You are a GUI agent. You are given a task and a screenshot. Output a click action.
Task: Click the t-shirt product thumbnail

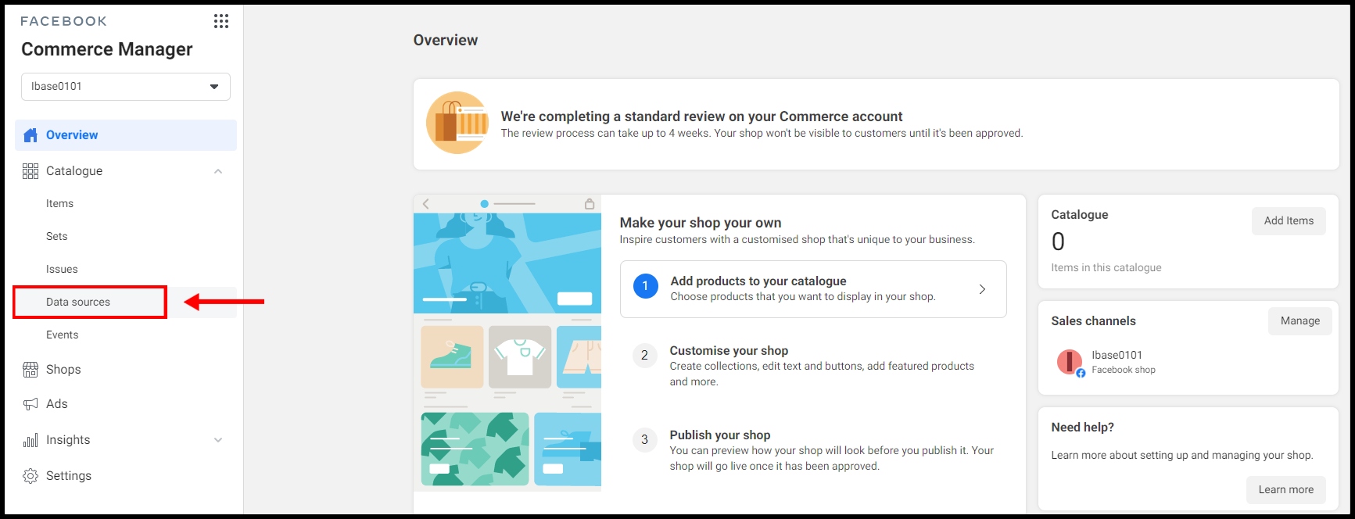coord(520,357)
